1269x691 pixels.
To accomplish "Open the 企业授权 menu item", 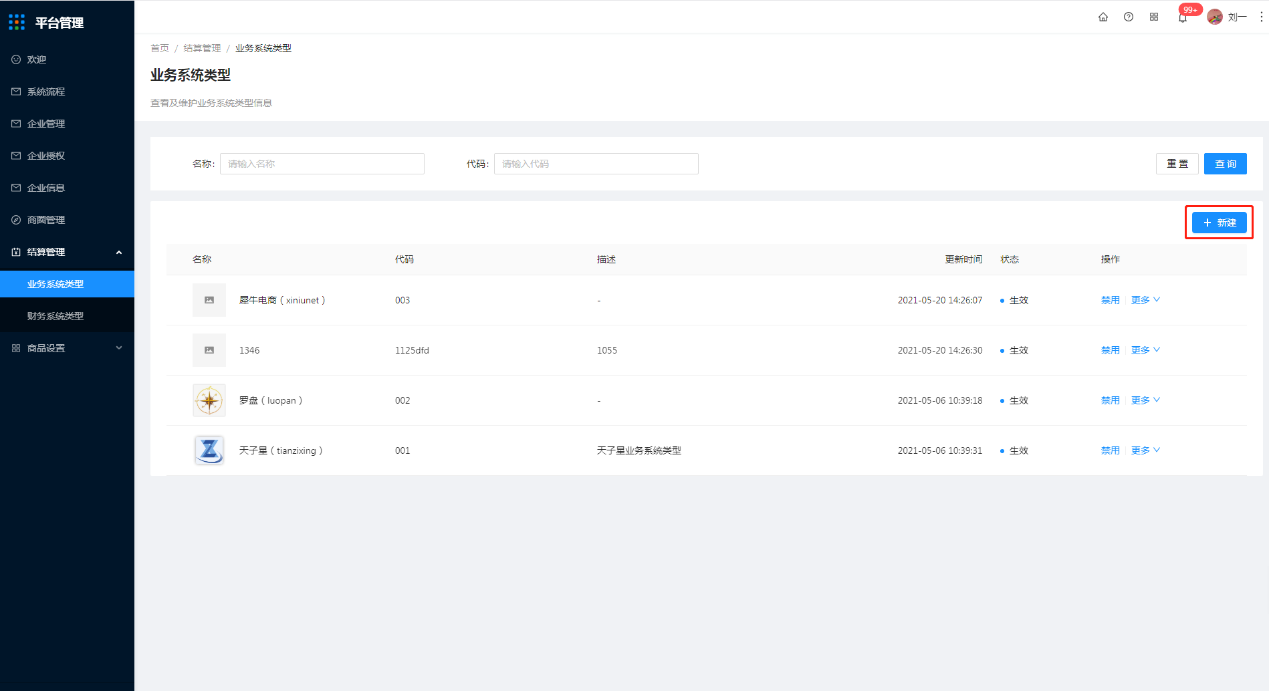I will pyautogui.click(x=67, y=156).
